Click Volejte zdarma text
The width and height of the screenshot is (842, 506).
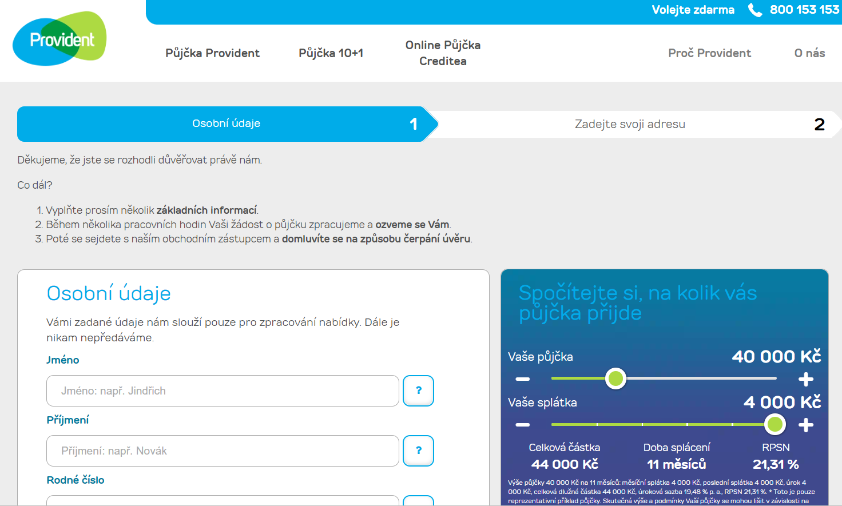pyautogui.click(x=693, y=10)
